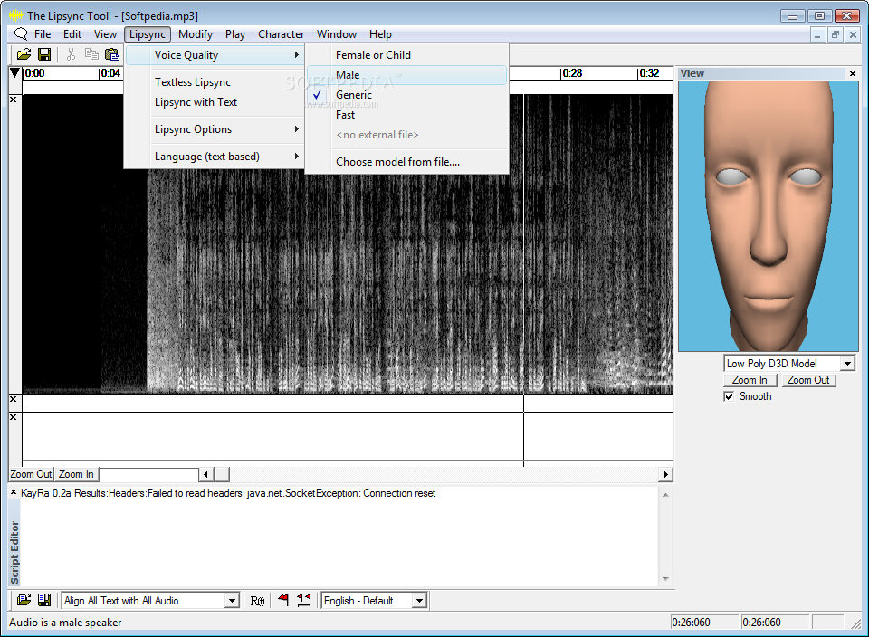Close the open Lipsync menu

(x=148, y=34)
